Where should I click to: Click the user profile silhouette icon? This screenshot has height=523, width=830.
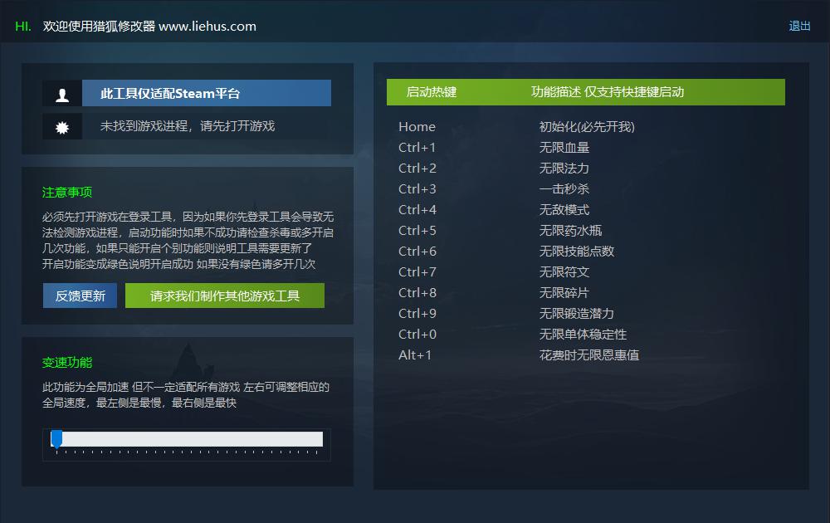62,95
